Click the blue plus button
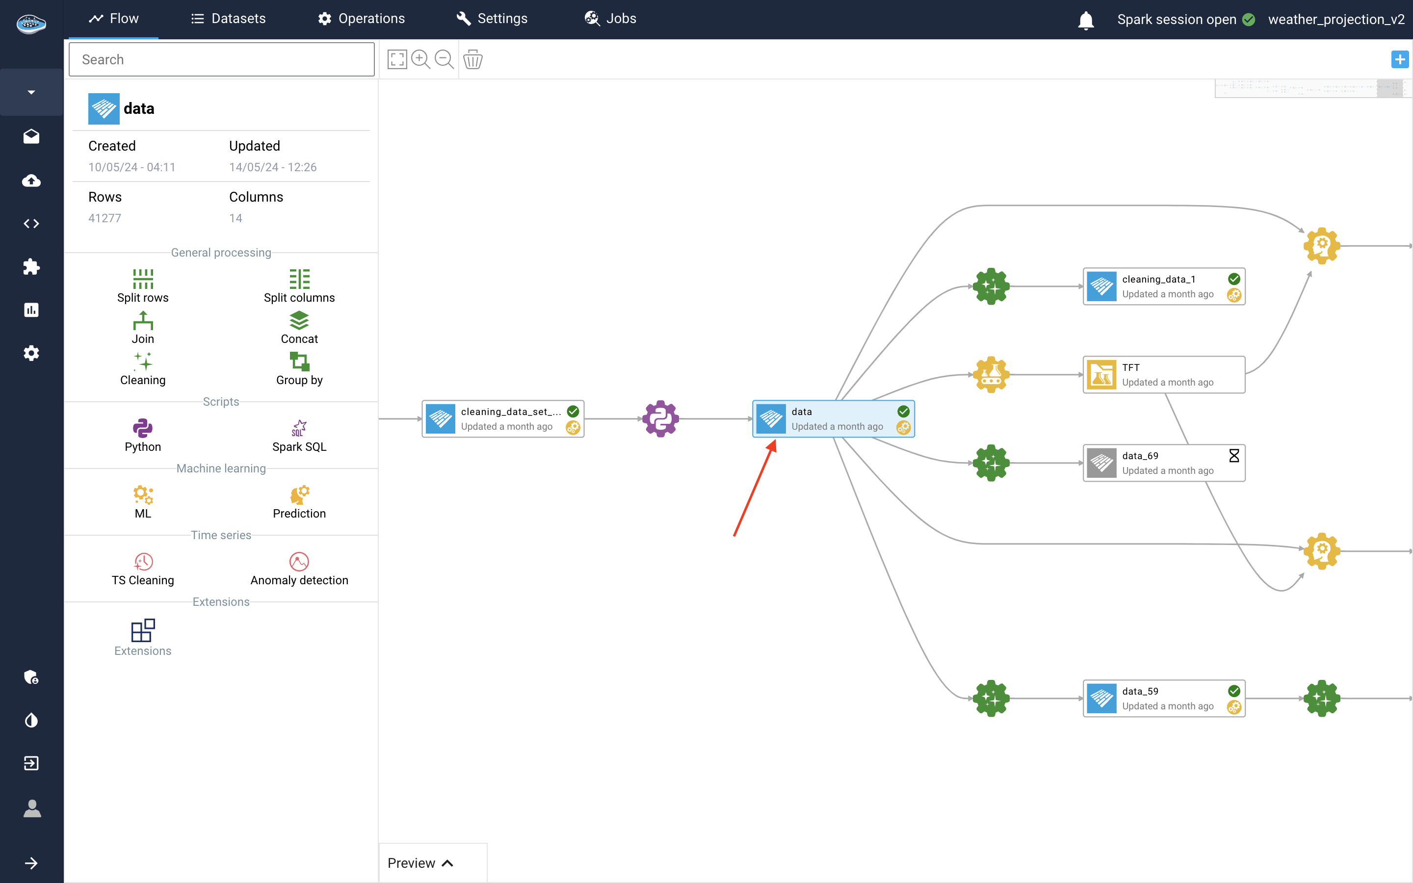 [x=1400, y=59]
